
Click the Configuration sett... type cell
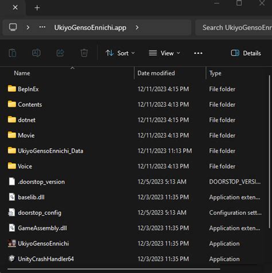coord(235,213)
